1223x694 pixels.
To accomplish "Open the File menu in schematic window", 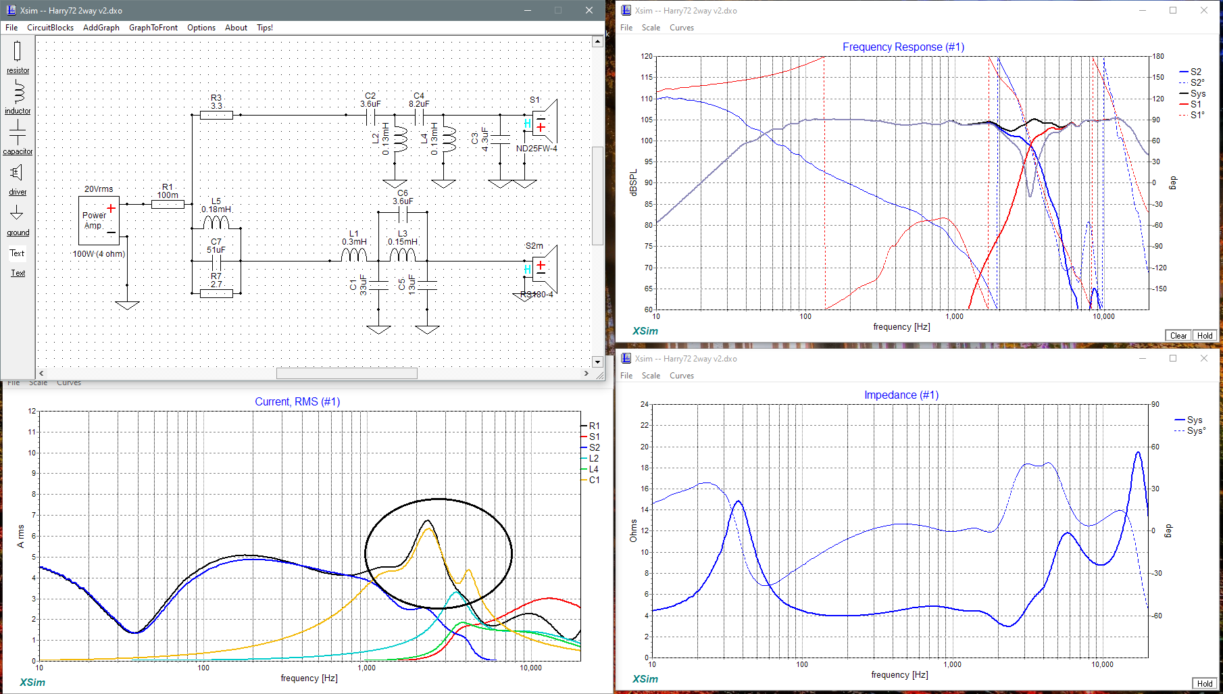I will click(x=11, y=28).
